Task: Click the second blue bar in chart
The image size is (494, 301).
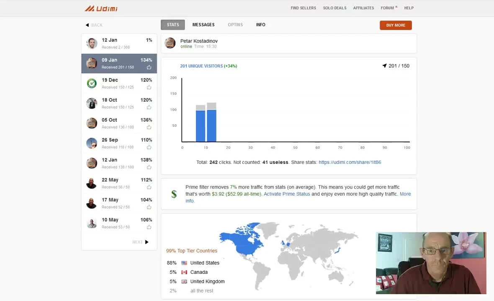Action: (211, 125)
